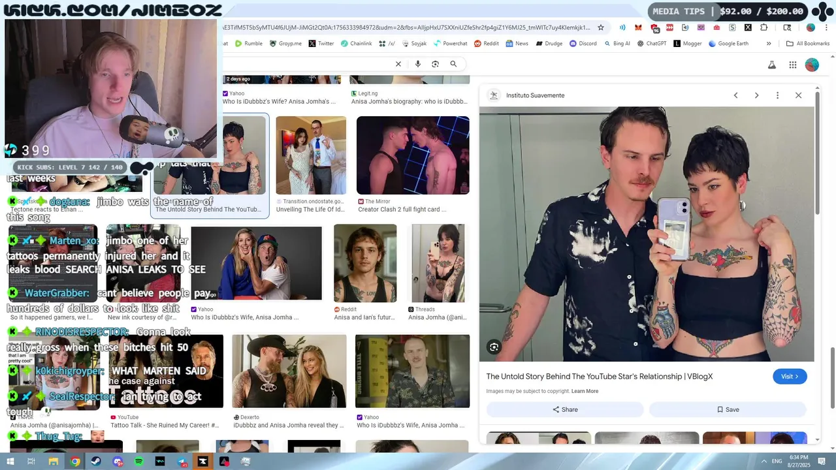Open the Twitter bookmark
The height and width of the screenshot is (470, 836).
(x=321, y=44)
